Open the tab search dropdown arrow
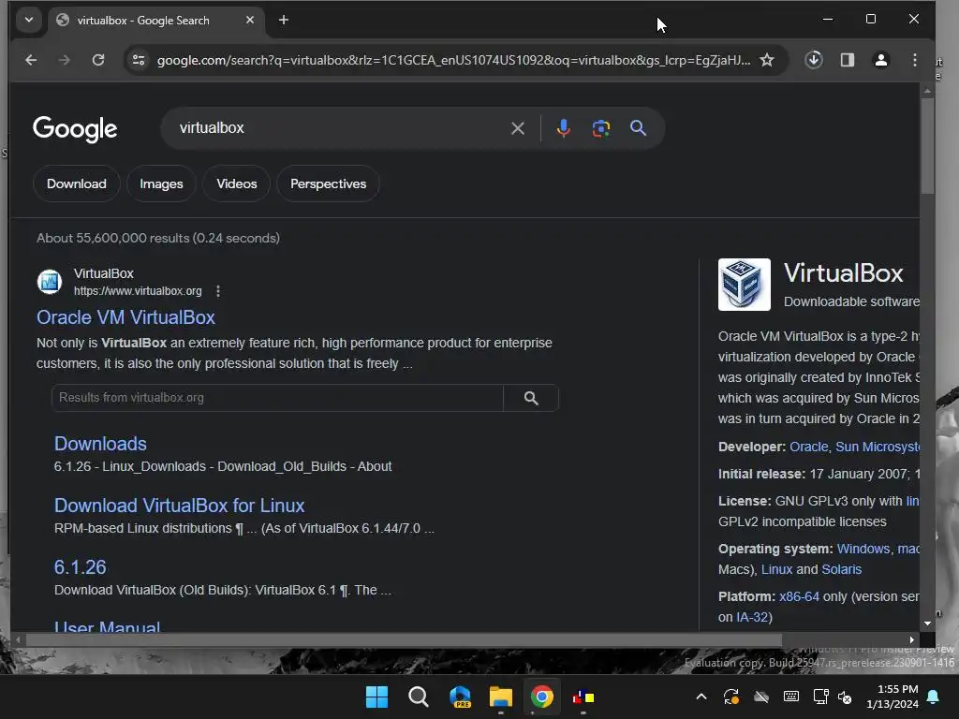The height and width of the screenshot is (719, 959). tap(29, 21)
